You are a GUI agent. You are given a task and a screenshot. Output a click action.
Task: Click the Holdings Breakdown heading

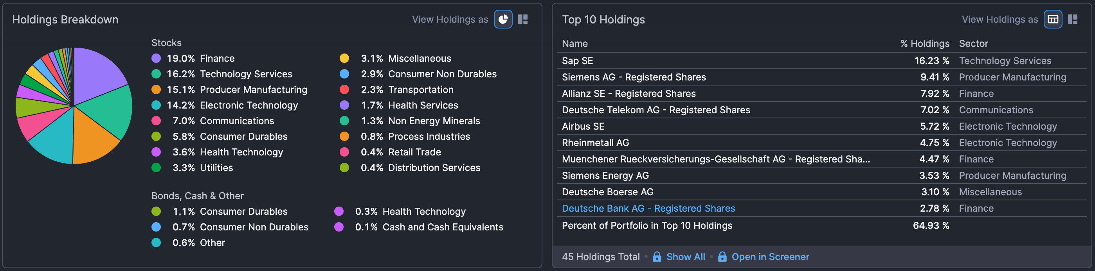(65, 20)
